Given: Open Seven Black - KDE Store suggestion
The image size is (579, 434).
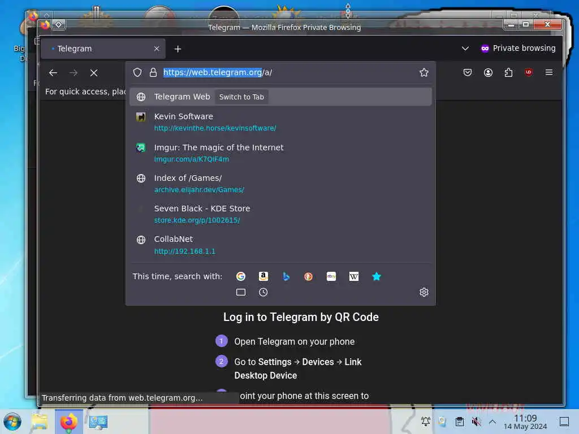Looking at the screenshot, I should tap(280, 214).
